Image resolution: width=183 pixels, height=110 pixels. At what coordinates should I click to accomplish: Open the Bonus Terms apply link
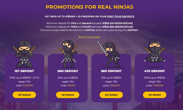point(89,37)
